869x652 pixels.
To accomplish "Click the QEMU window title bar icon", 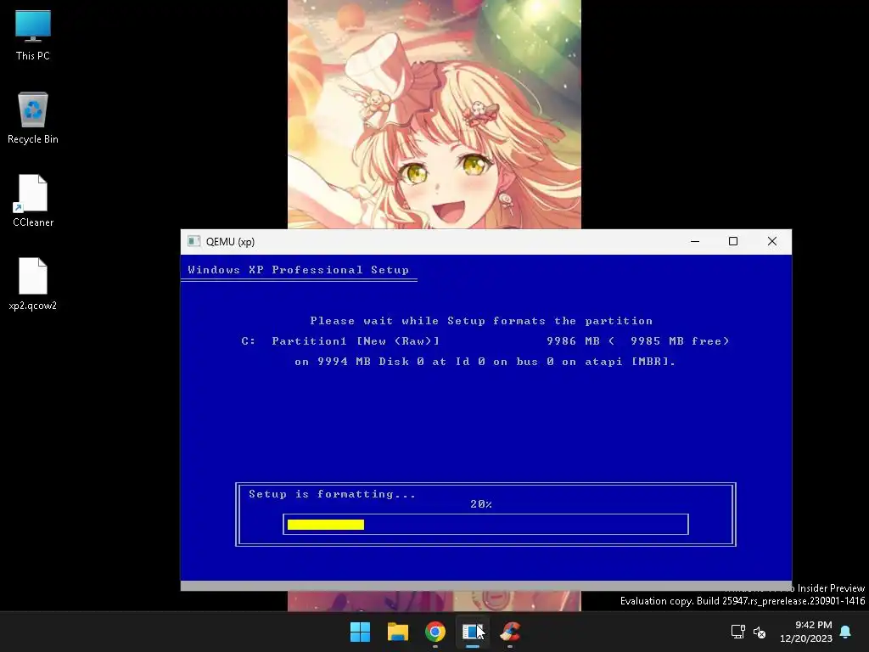I will tap(193, 241).
